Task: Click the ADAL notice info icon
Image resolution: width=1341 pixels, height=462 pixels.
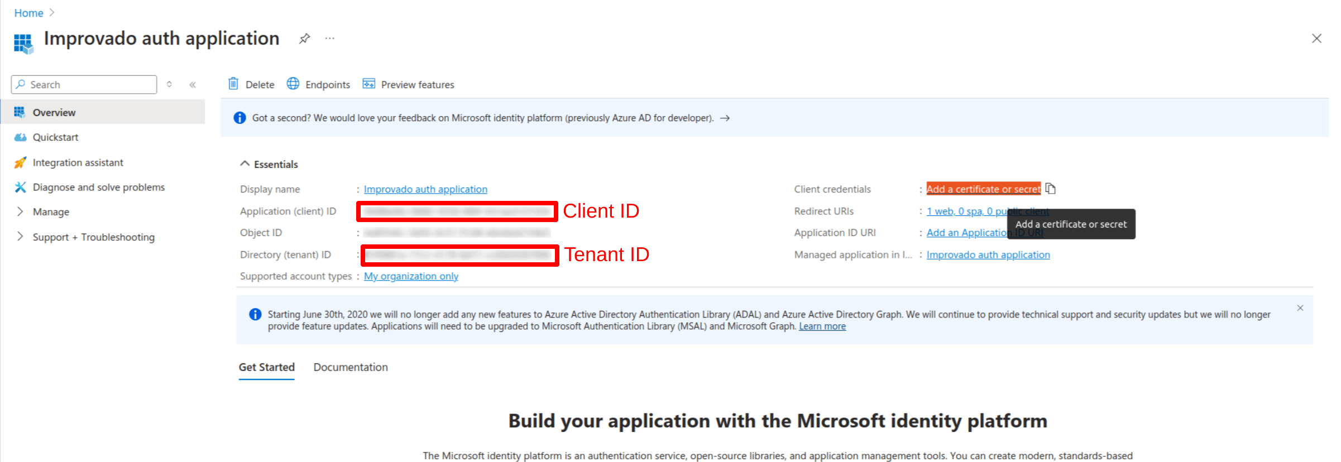Action: coord(255,314)
